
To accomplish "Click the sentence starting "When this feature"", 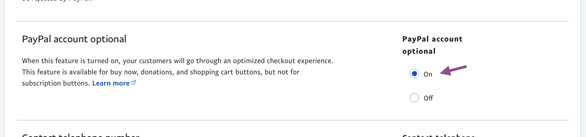I will [x=177, y=61].
